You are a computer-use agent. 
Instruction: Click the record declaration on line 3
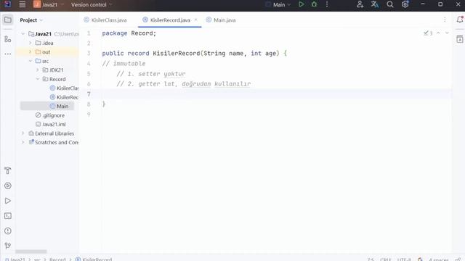point(195,53)
